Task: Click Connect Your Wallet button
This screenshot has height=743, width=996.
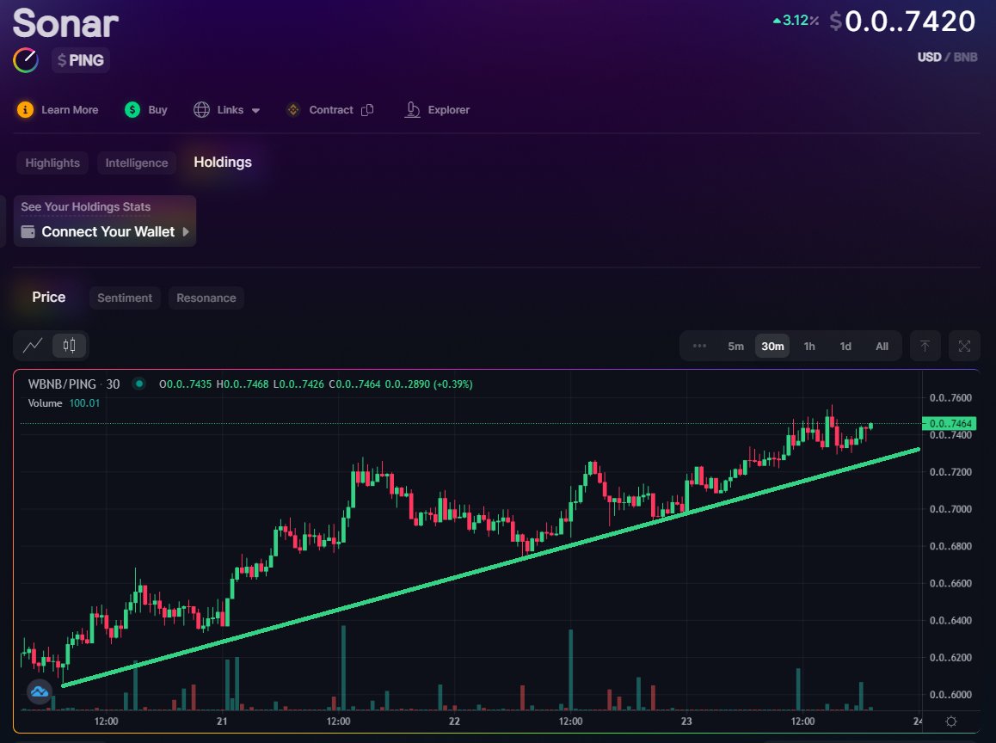Action: 105,232
